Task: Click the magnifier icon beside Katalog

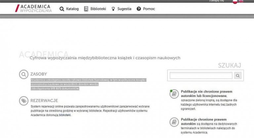Action: pos(62,9)
